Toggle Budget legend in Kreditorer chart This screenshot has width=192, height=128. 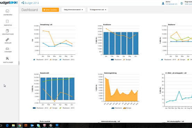[127, 60]
